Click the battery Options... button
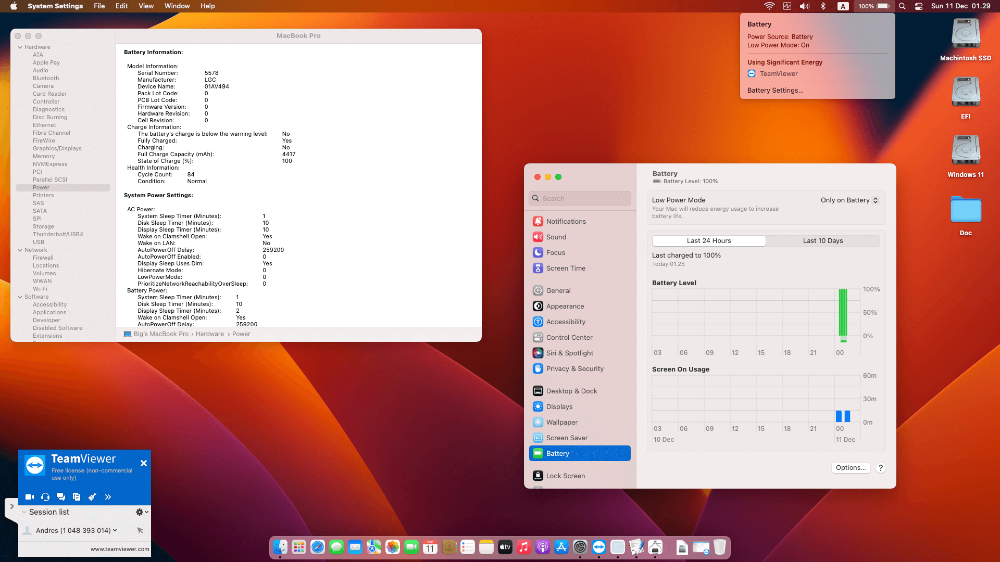Viewport: 1000px width, 562px height. pos(851,468)
